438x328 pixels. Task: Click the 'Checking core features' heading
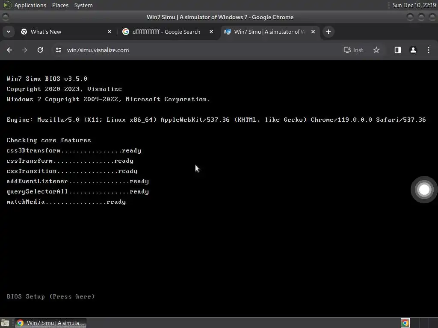[49, 140]
